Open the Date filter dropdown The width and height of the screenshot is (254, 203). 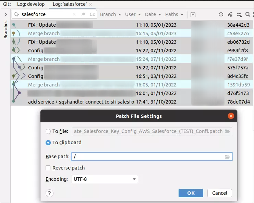[x=153, y=14]
